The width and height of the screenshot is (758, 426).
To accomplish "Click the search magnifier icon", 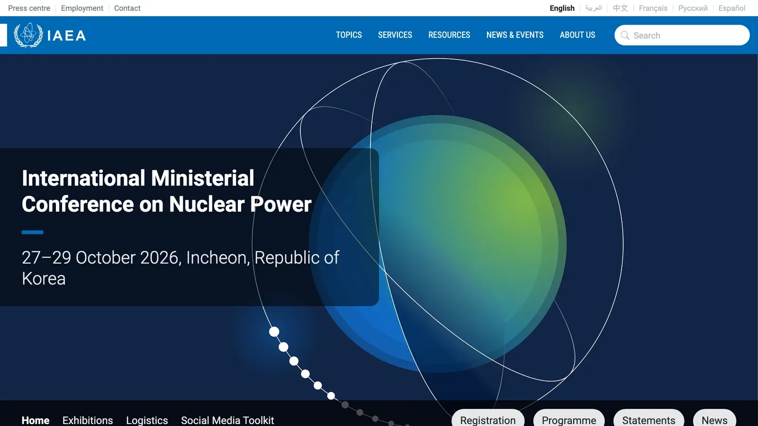I will [x=625, y=35].
